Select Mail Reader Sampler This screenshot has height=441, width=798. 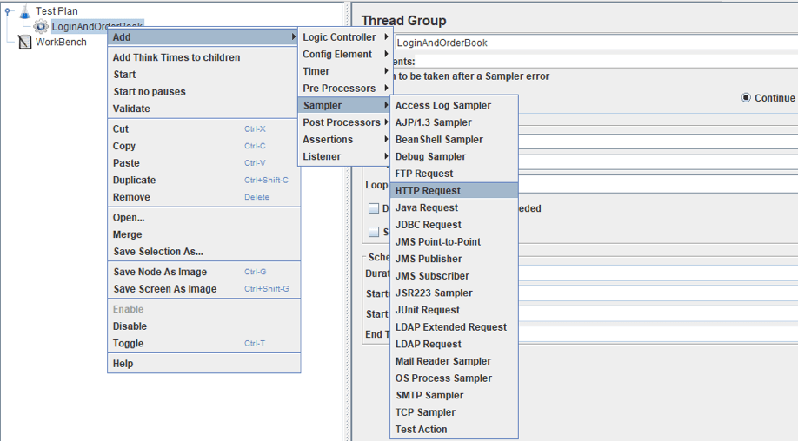(454, 361)
